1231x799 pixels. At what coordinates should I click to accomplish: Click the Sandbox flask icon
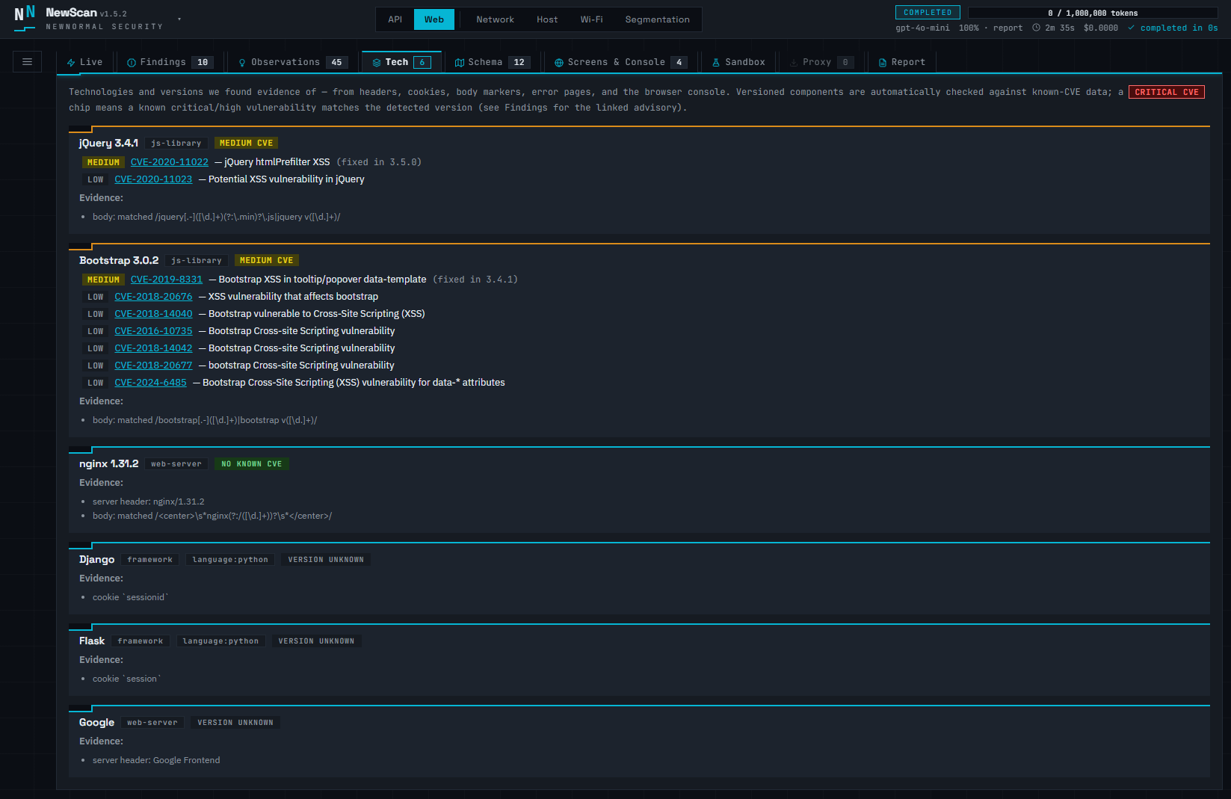tap(716, 63)
